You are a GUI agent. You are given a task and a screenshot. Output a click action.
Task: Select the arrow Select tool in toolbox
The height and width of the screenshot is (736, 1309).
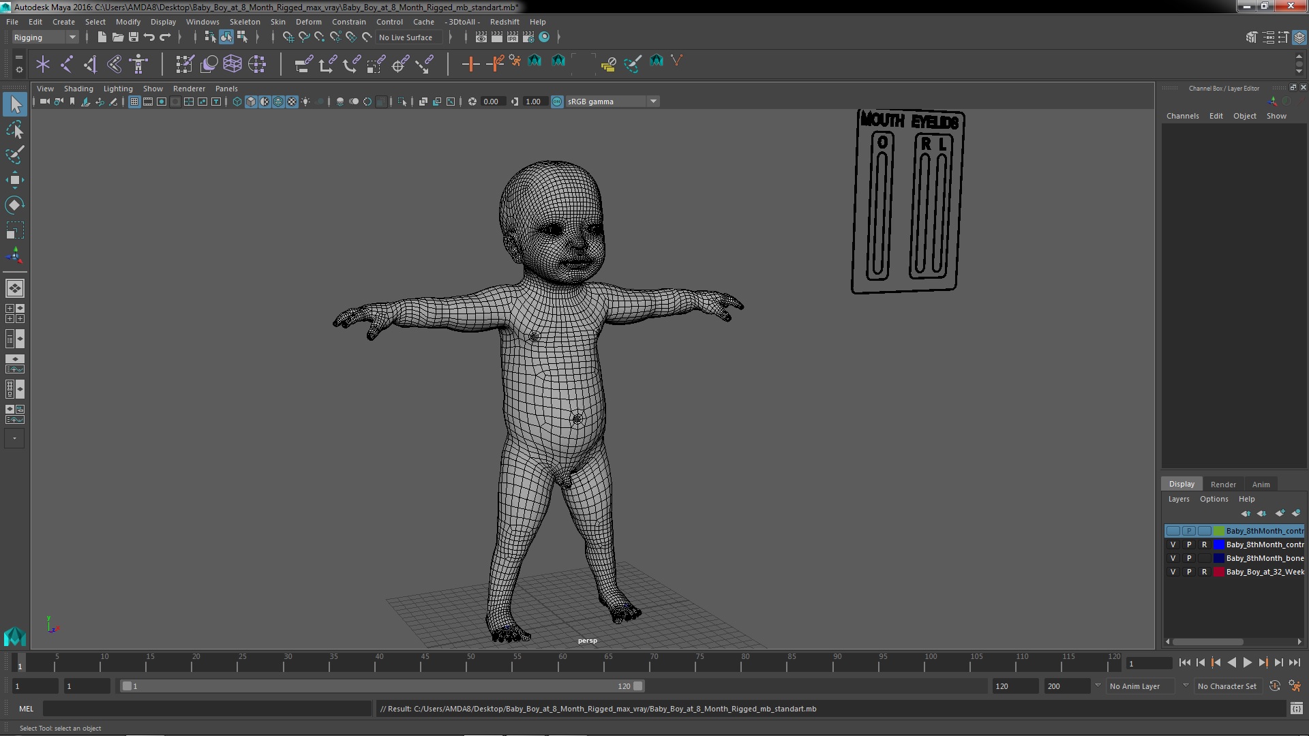point(15,104)
